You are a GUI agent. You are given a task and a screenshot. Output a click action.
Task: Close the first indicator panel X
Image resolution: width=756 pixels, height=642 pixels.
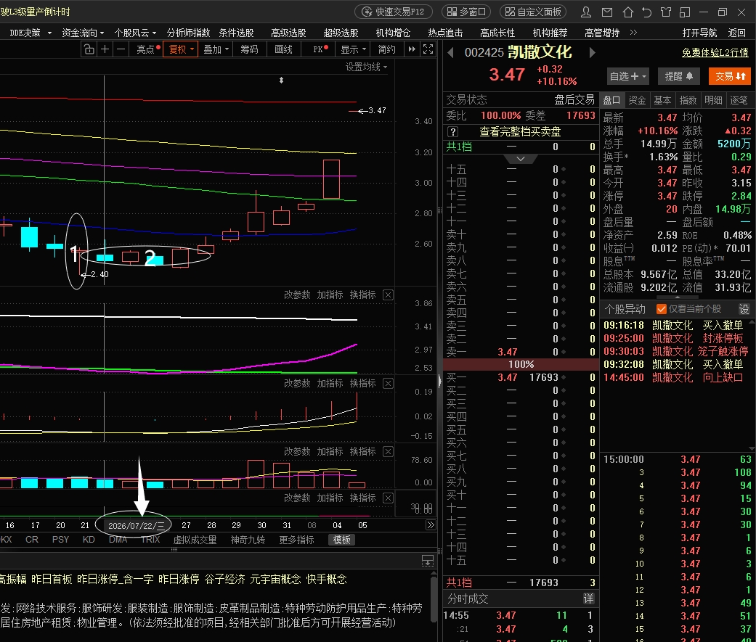(388, 295)
